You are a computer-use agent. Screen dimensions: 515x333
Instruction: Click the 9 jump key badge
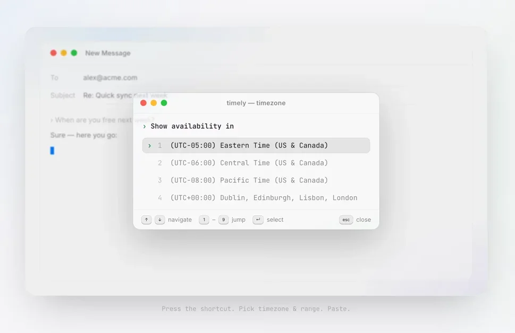coord(223,220)
